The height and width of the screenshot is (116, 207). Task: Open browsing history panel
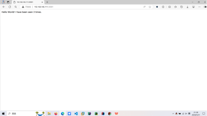(x=182, y=7)
